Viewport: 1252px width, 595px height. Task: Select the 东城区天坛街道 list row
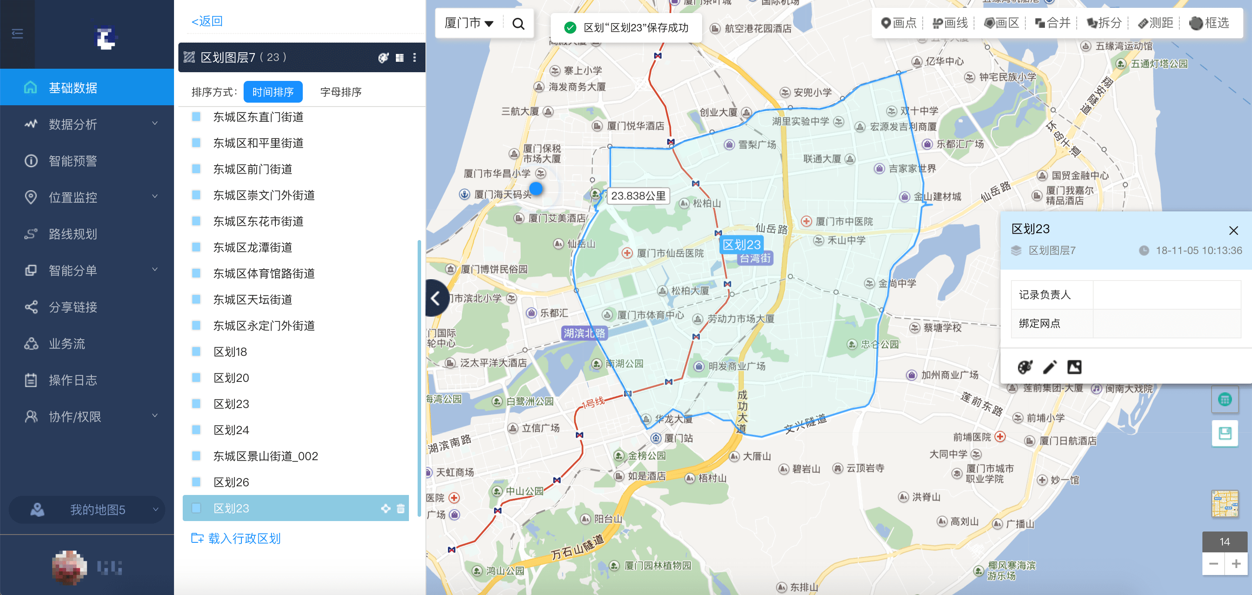pyautogui.click(x=295, y=299)
